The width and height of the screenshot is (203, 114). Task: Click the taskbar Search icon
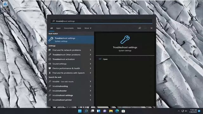tap(86, 111)
